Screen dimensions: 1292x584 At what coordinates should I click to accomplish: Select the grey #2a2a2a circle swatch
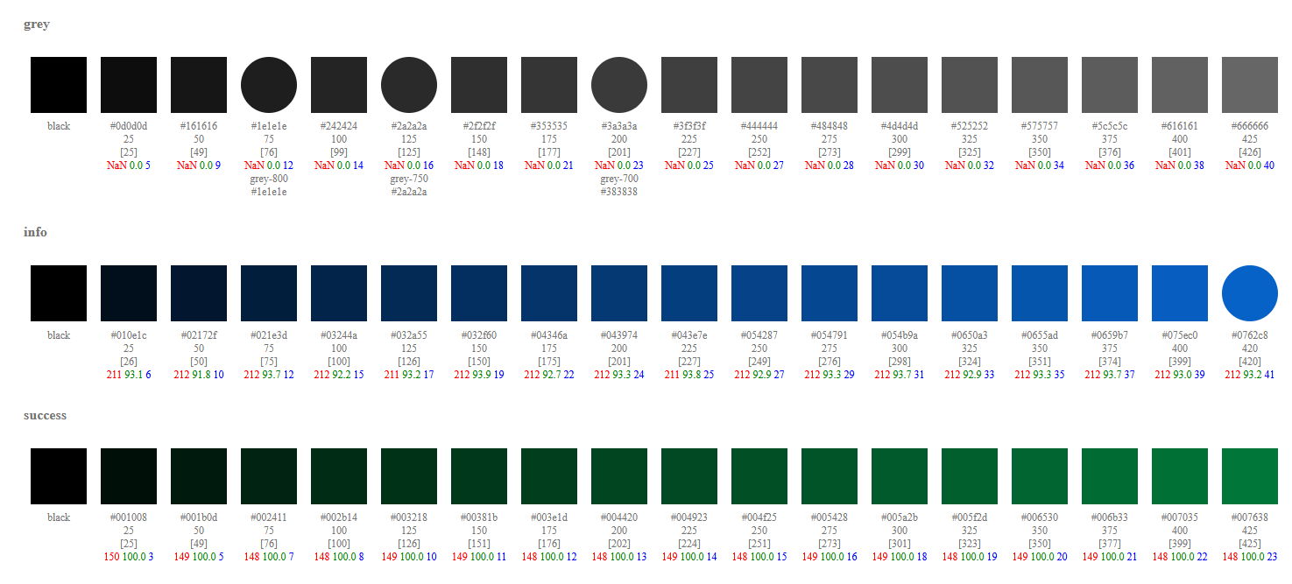pyautogui.click(x=409, y=85)
